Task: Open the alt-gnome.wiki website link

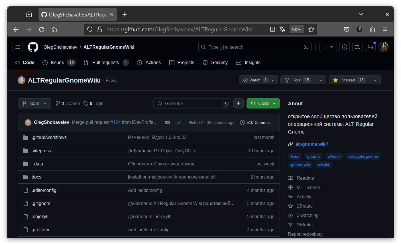Action: (312, 144)
